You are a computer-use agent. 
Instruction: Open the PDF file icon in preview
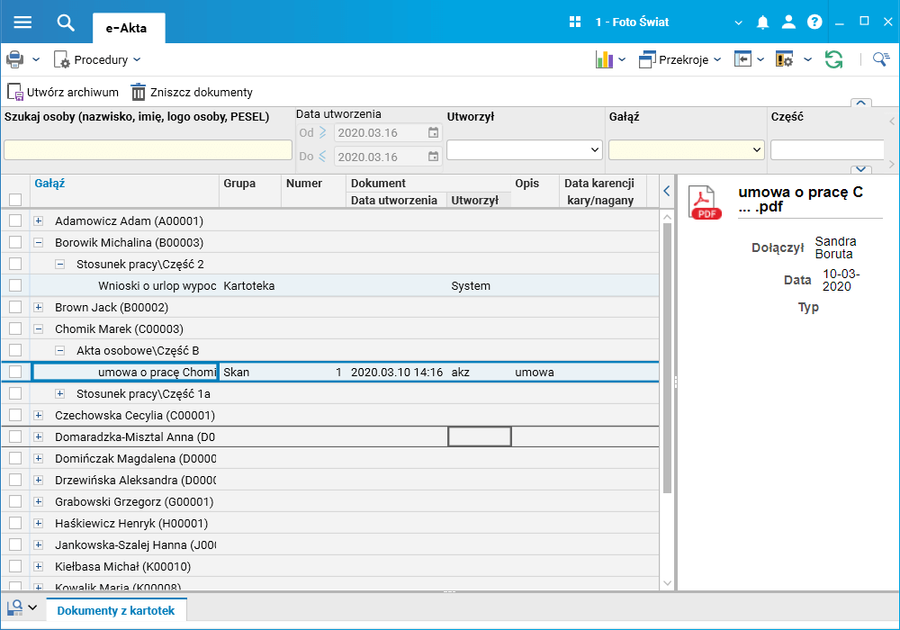[705, 202]
